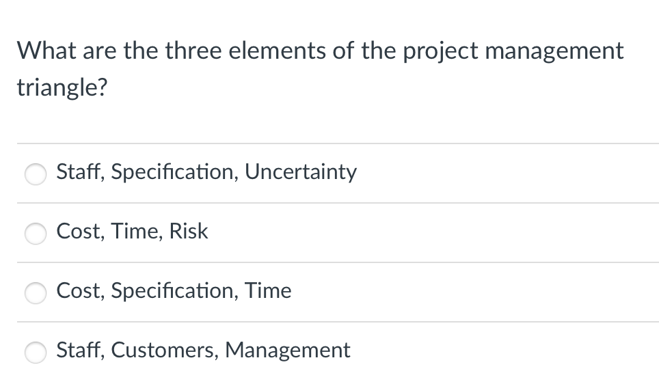Choose the "Cost, Time, Risk" radio button
This screenshot has width=659, height=384.
coord(36,233)
